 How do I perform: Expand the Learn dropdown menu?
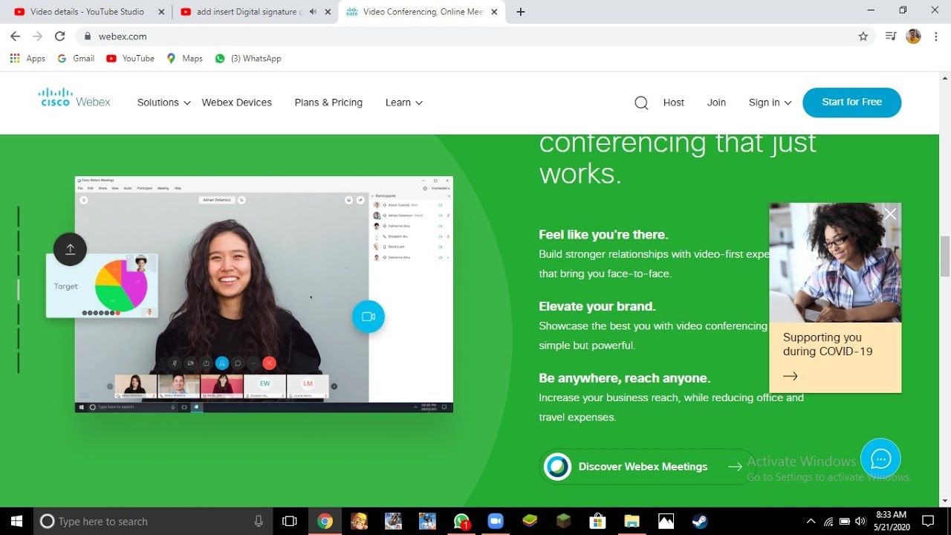404,103
